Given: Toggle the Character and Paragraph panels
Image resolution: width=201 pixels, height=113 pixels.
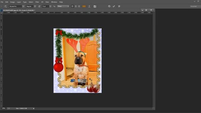Looking at the screenshot, I should point(95,6).
